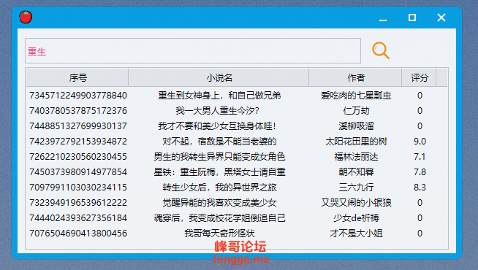Viewport: 478px width, 270px height.
Task: Select novel 星铁：重生阮梅，黑塔女士请自重
Action: (219, 172)
